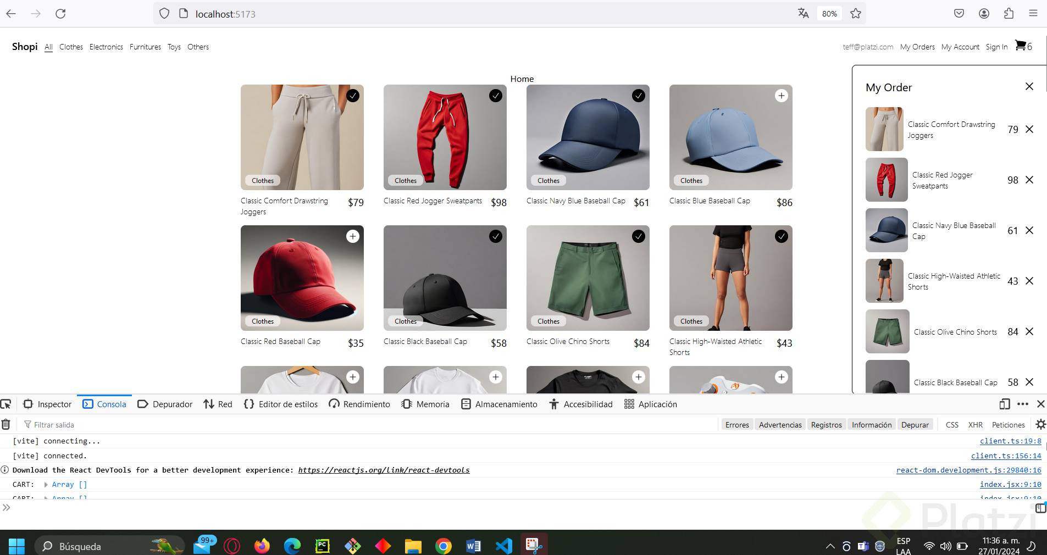This screenshot has height=555, width=1047.
Task: Click checkmark on Classic Olive Chino Shorts card
Action: click(x=638, y=236)
